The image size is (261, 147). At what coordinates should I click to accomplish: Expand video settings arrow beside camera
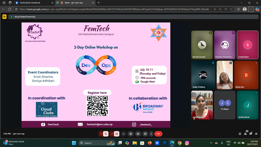tap(112, 134)
